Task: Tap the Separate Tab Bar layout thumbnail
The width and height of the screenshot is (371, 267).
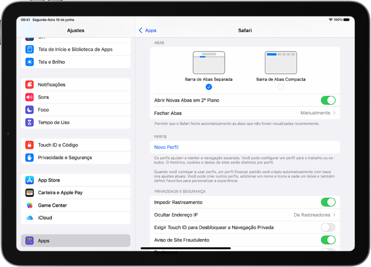Action: tap(209, 63)
